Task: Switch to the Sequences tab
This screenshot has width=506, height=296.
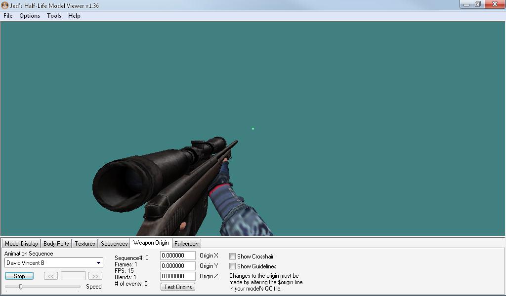Action: [114, 244]
